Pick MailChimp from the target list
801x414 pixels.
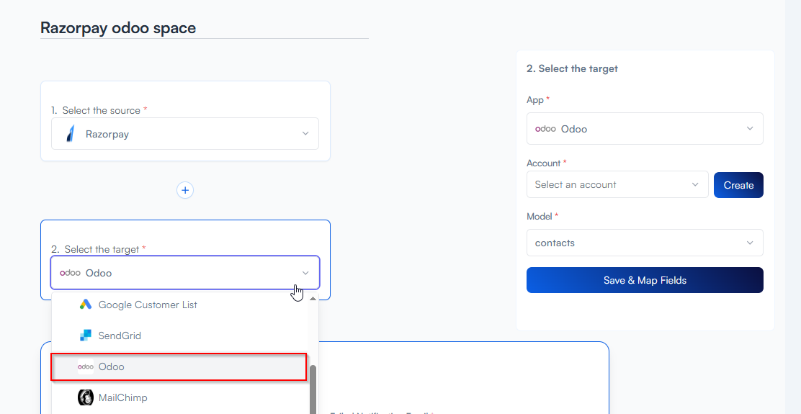click(x=122, y=397)
